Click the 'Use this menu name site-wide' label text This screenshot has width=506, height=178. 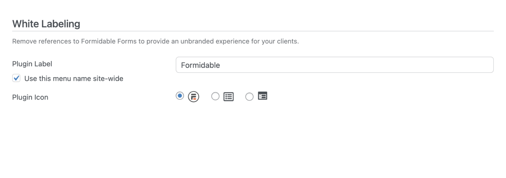point(74,79)
